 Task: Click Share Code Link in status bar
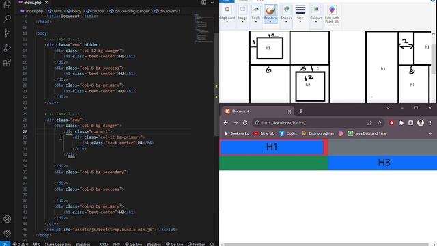point(58,244)
